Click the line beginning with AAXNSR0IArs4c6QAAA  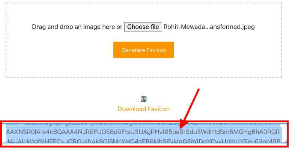143,132
